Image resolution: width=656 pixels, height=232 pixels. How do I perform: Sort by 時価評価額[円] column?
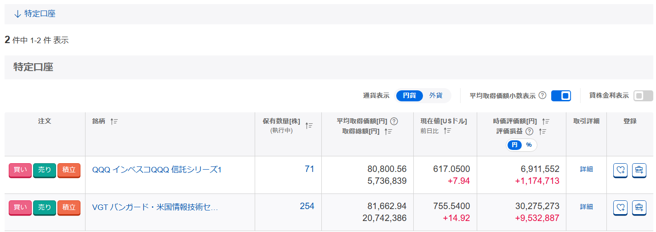click(546, 122)
